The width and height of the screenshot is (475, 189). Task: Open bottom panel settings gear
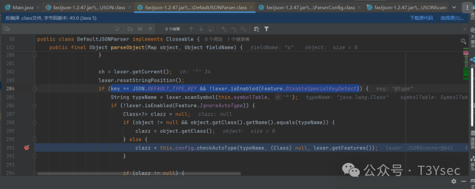tap(453, 181)
